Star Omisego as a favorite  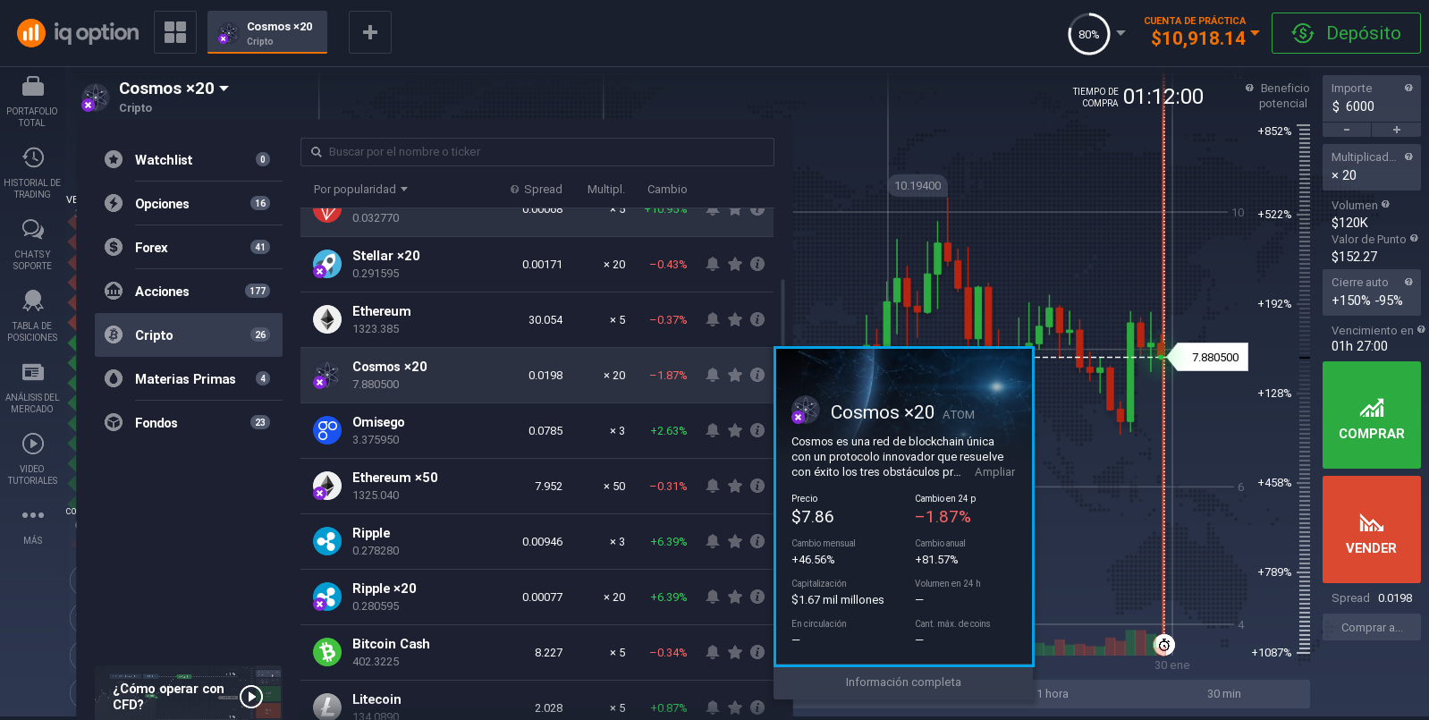point(735,430)
